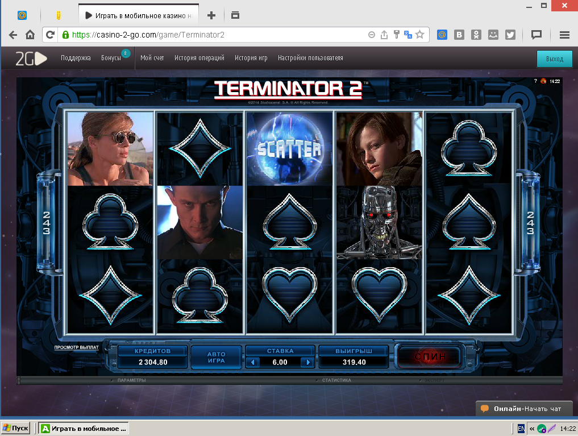Open История игр menu item
The width and height of the screenshot is (578, 436).
(x=251, y=58)
